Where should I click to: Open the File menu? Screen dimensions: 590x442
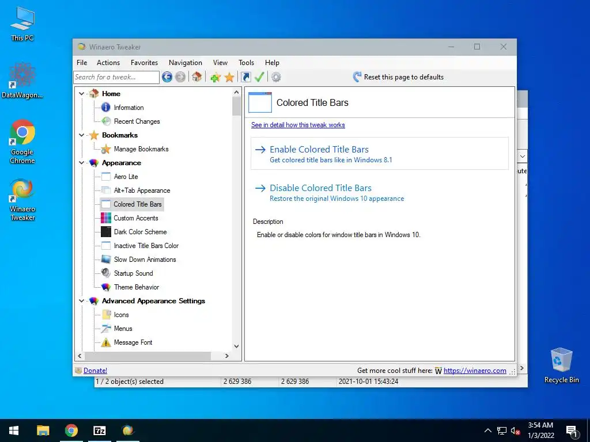82,63
